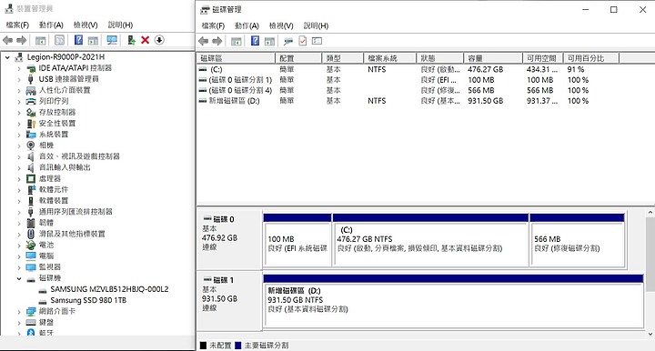Select 監視器 monitor icon in device tree

pyautogui.click(x=31, y=267)
